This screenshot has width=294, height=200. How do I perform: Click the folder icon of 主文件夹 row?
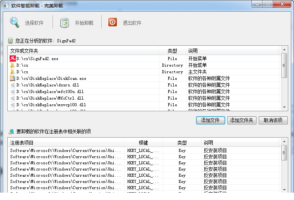[x=12, y=72]
